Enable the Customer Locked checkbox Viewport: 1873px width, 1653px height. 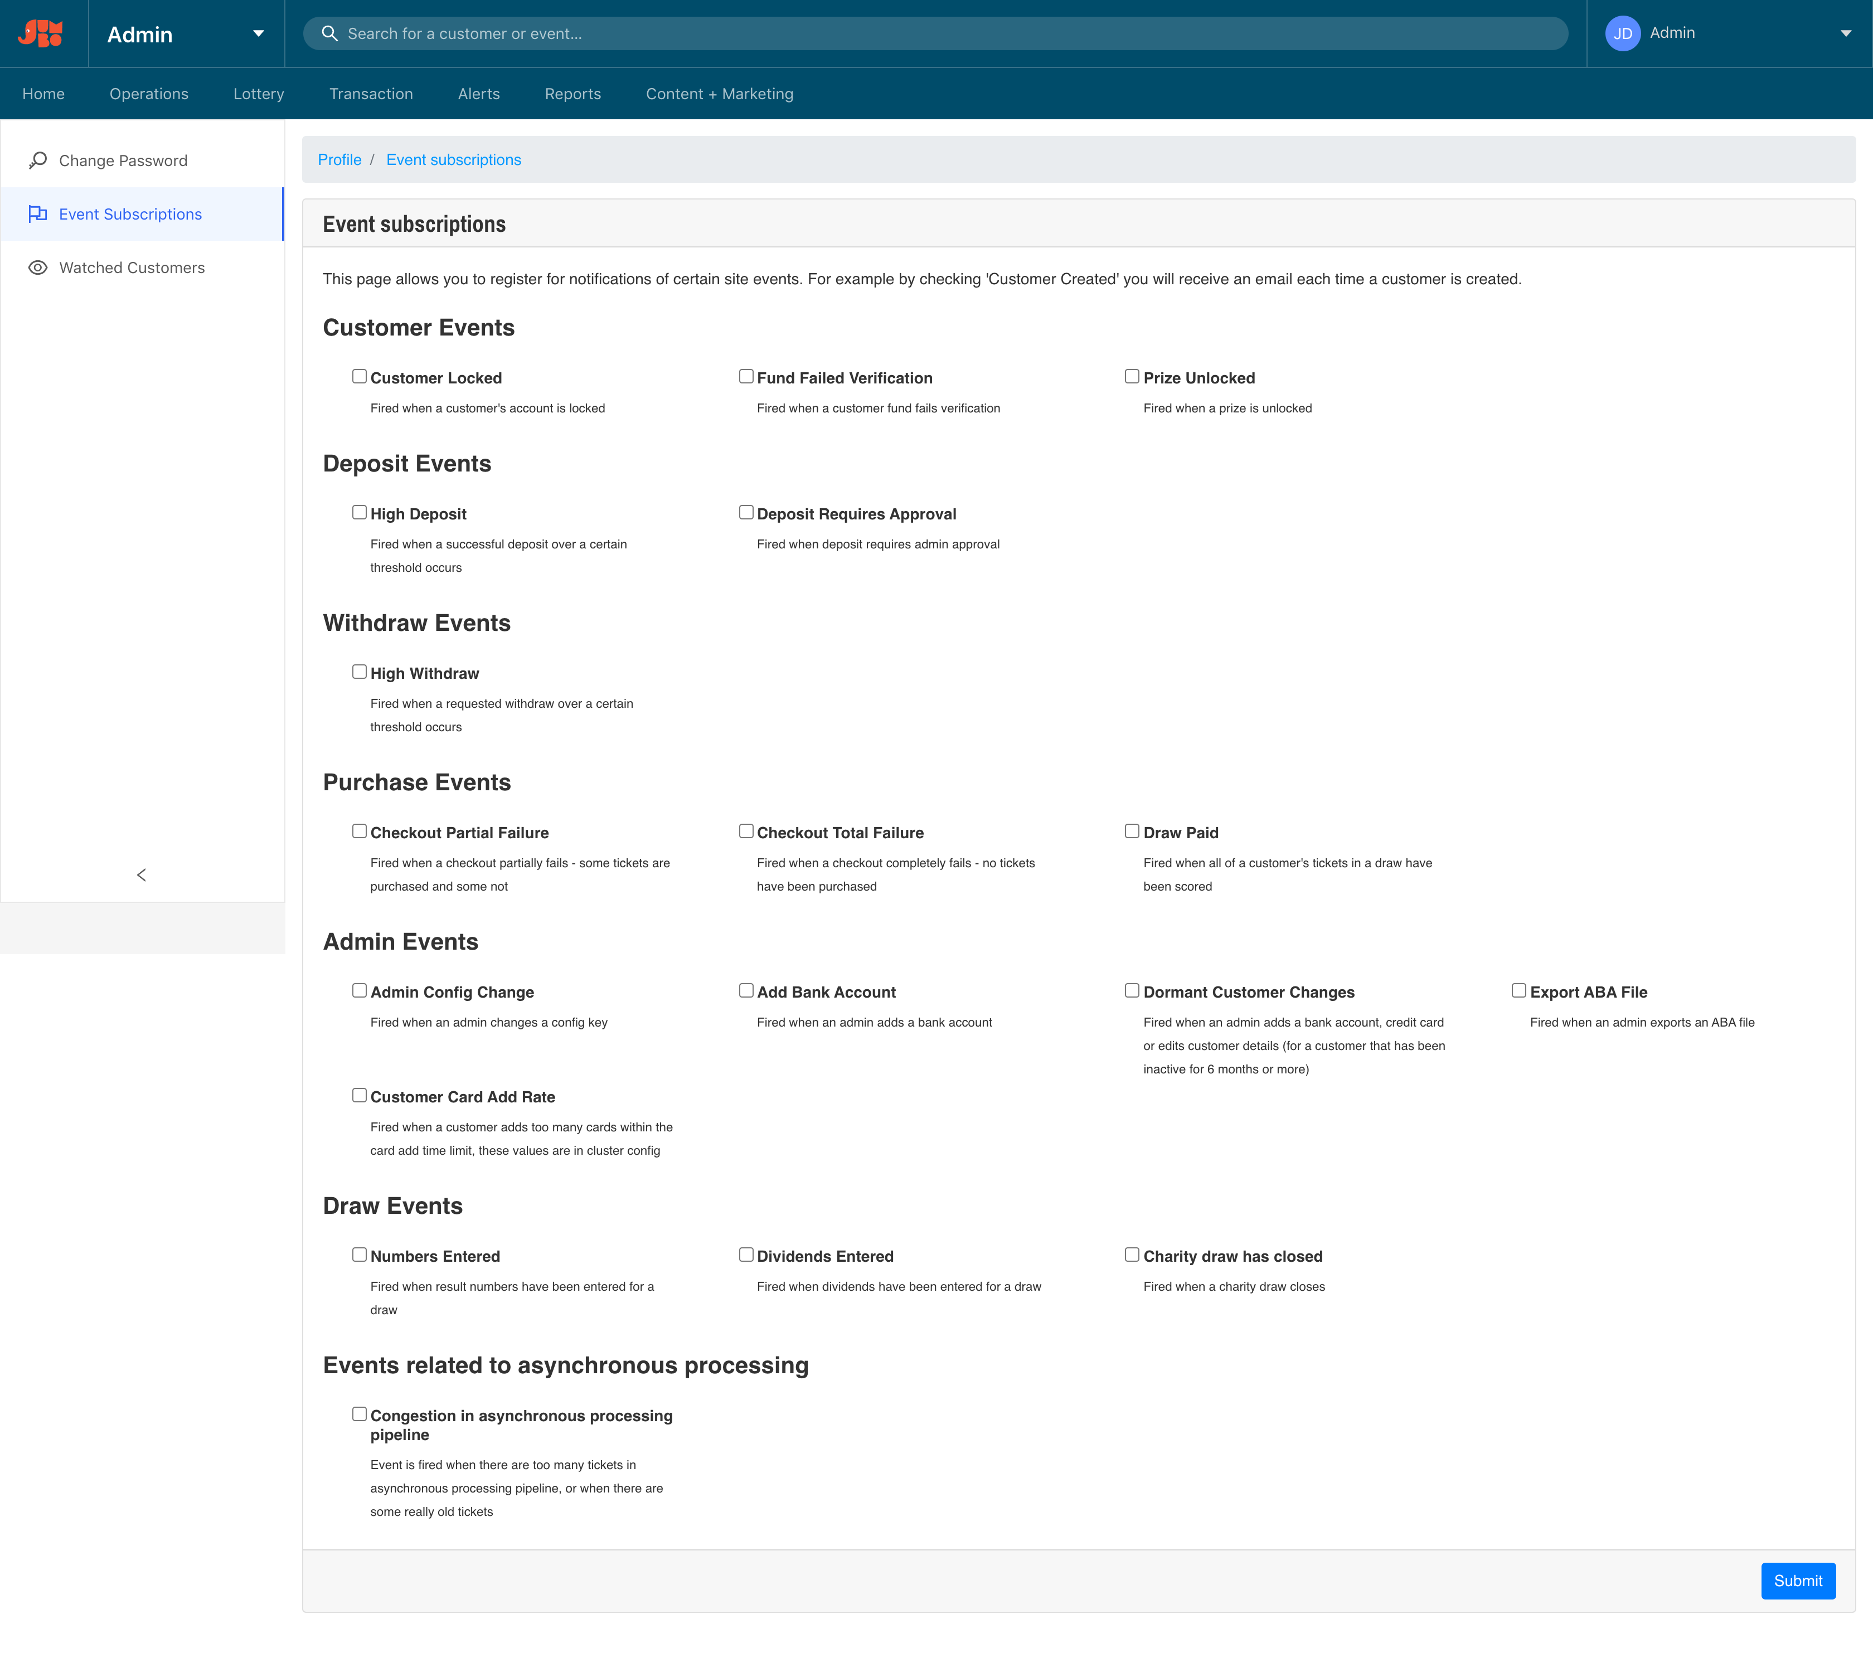[359, 377]
